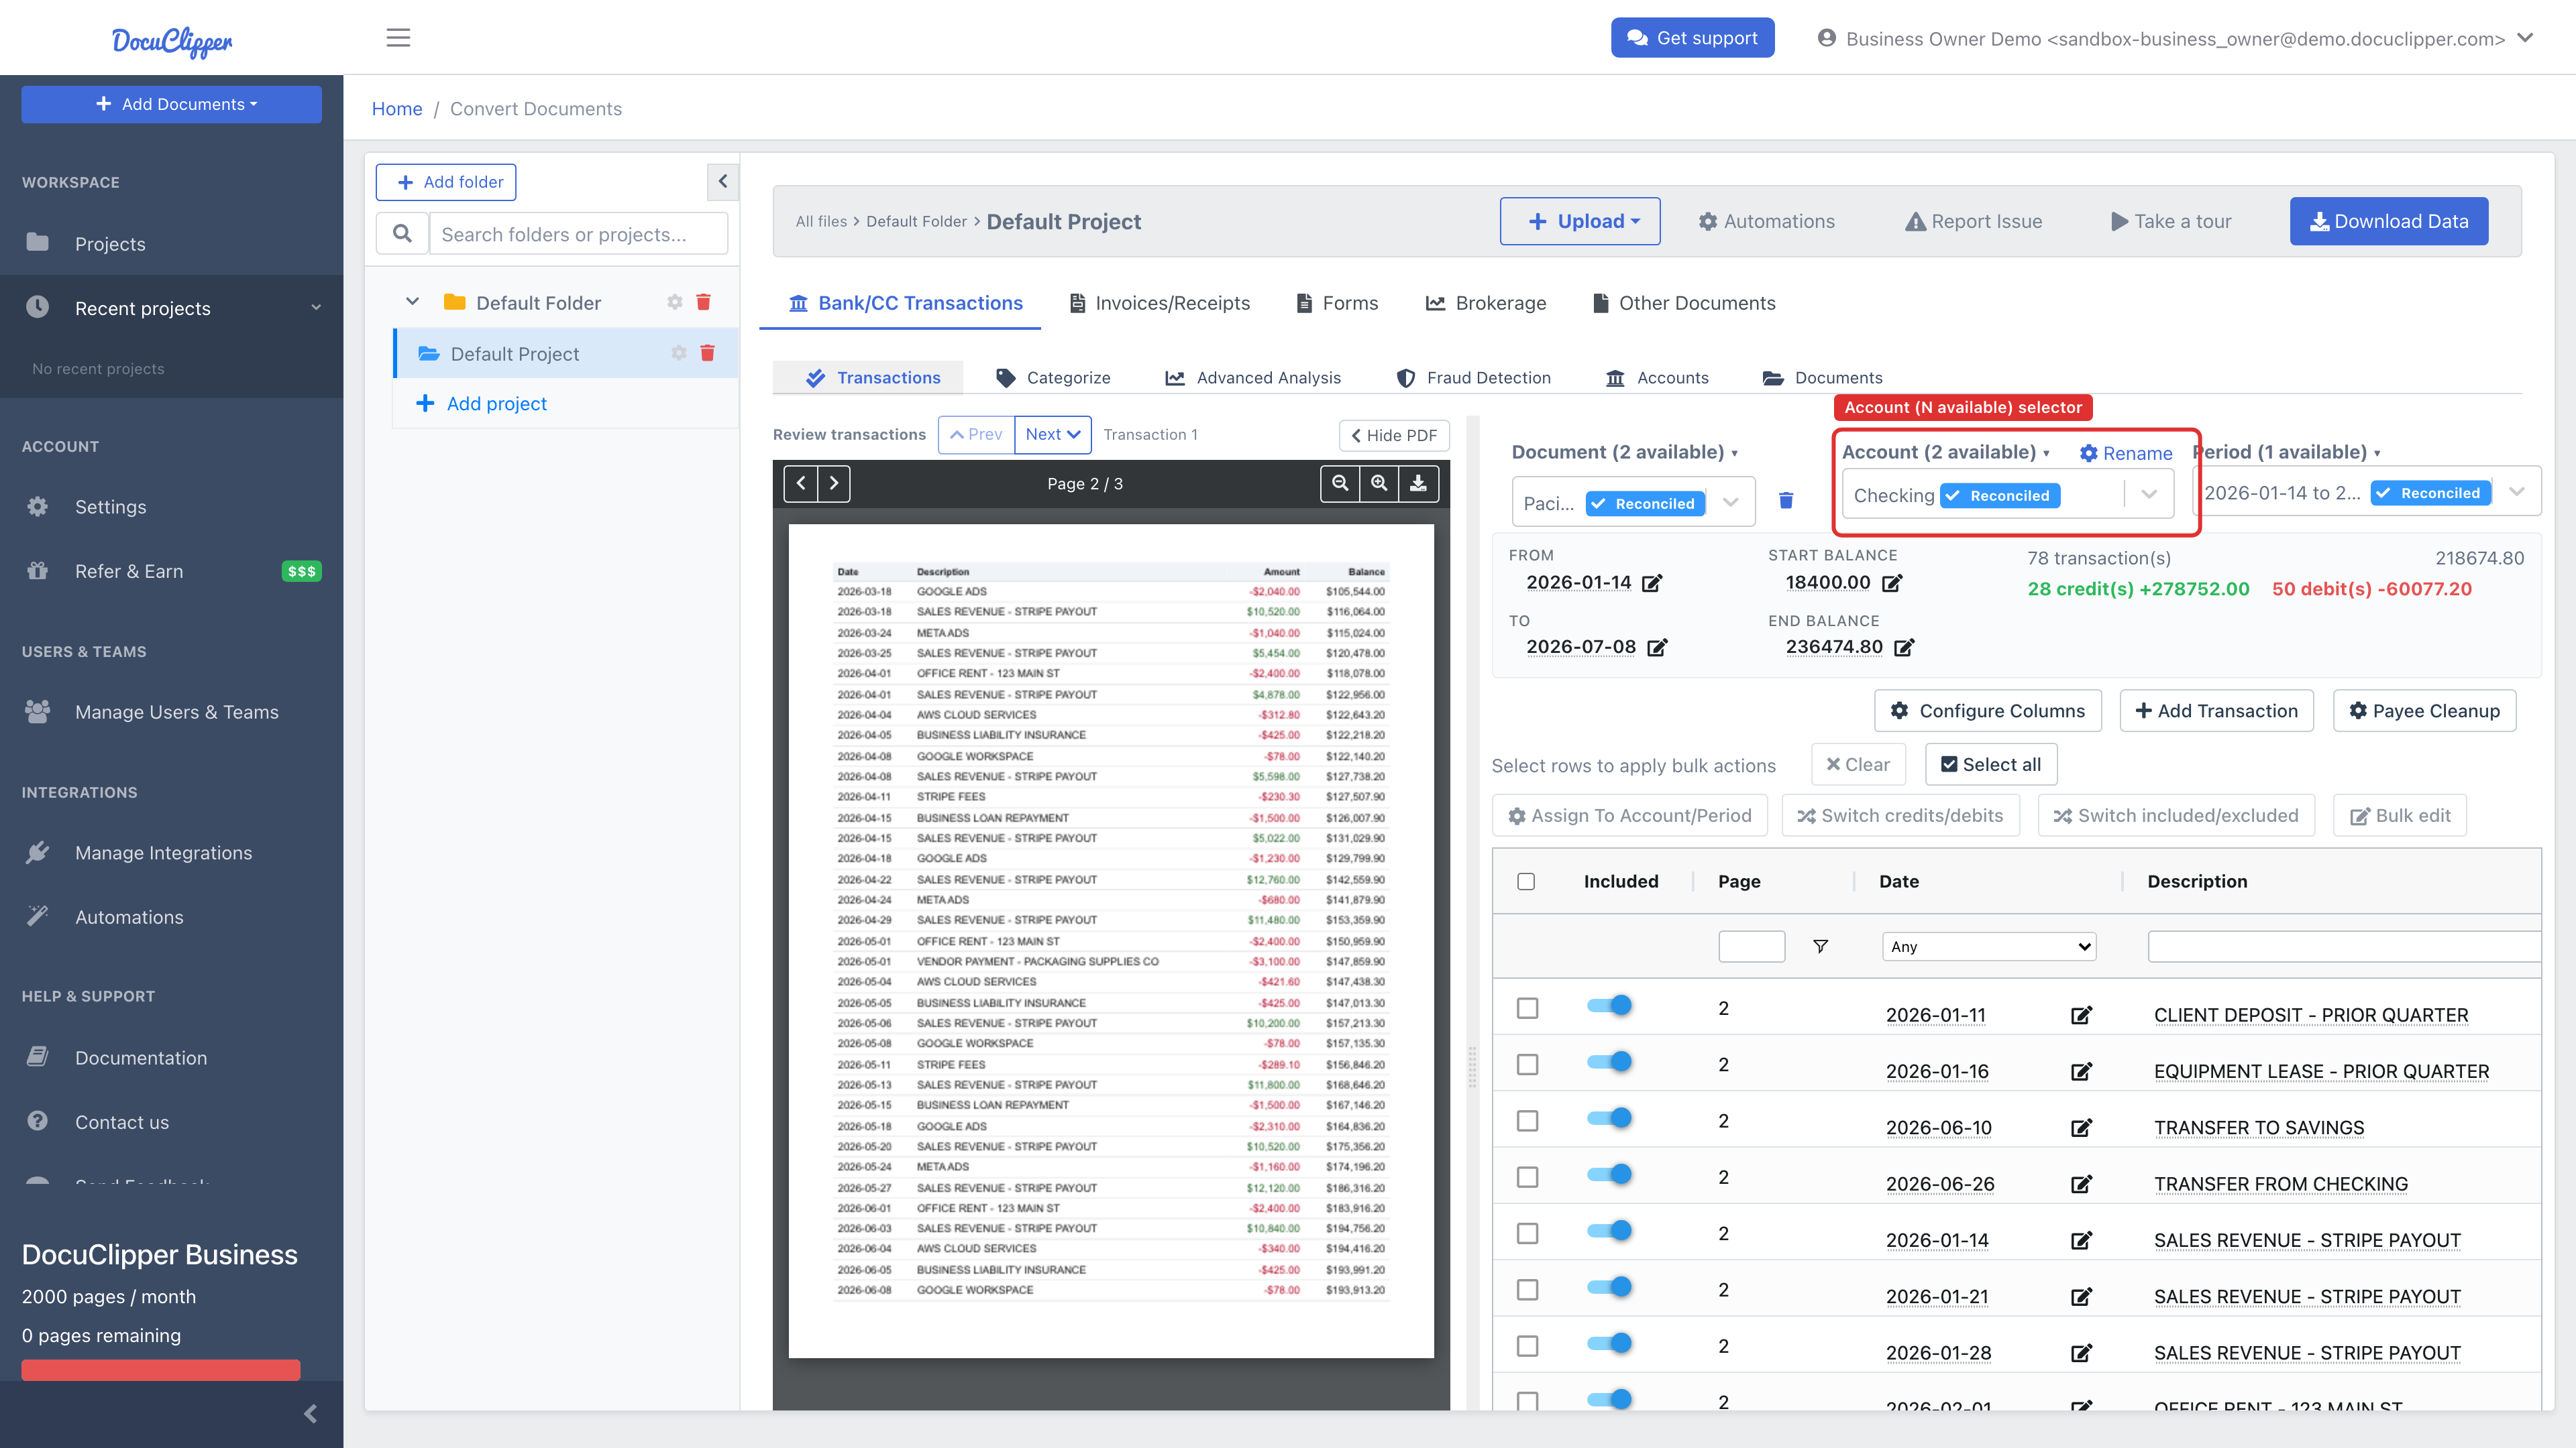Image resolution: width=2576 pixels, height=1448 pixels.
Task: Delete the Default Project trash icon
Action: tap(707, 353)
